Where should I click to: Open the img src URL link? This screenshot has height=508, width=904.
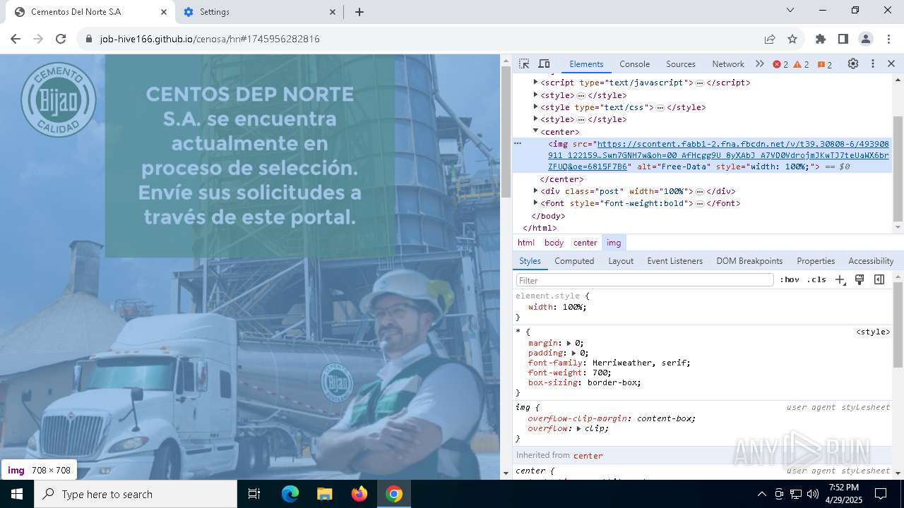pos(718,155)
